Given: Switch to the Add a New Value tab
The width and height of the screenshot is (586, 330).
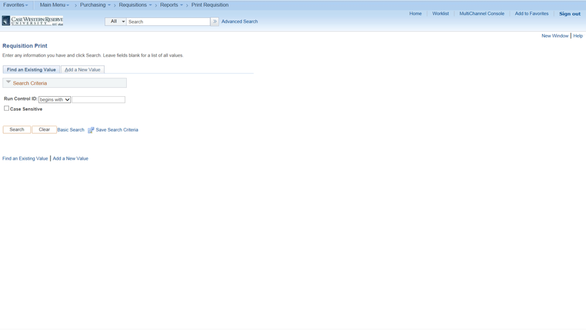Looking at the screenshot, I should click(82, 70).
